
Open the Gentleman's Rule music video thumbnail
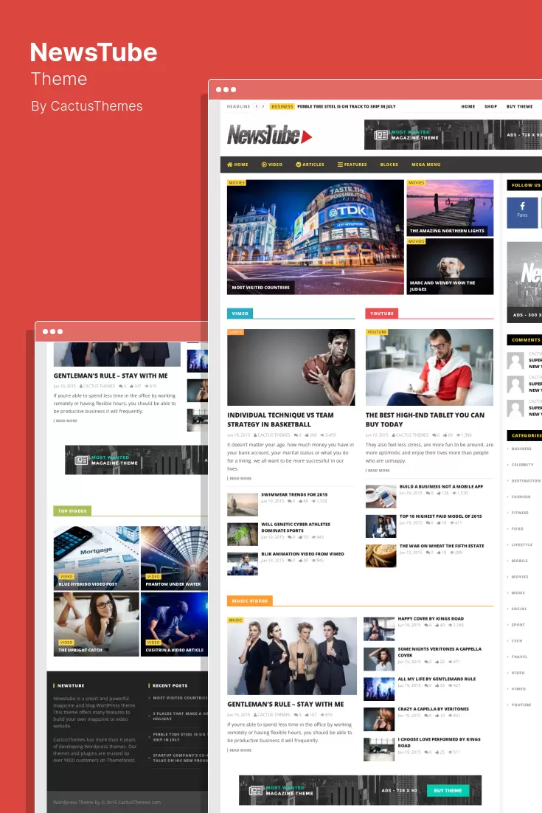point(292,656)
